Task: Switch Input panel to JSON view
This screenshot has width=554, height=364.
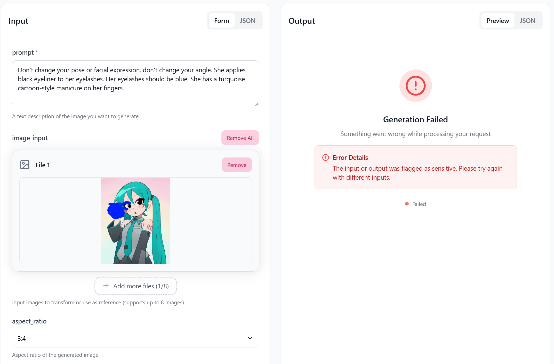Action: click(247, 21)
